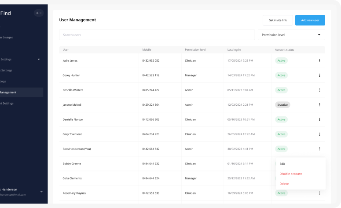Image resolution: width=341 pixels, height=208 pixels.
Task: Select Edit from the context menu
Action: (282, 164)
